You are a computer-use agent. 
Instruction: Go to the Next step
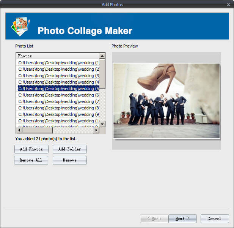[182, 218]
